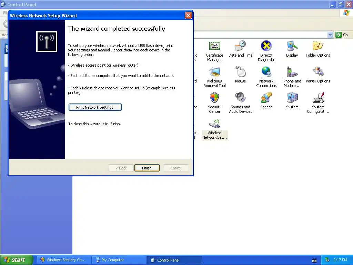Click the wizard's wireless antenna icon
The height and width of the screenshot is (265, 353).
click(47, 41)
